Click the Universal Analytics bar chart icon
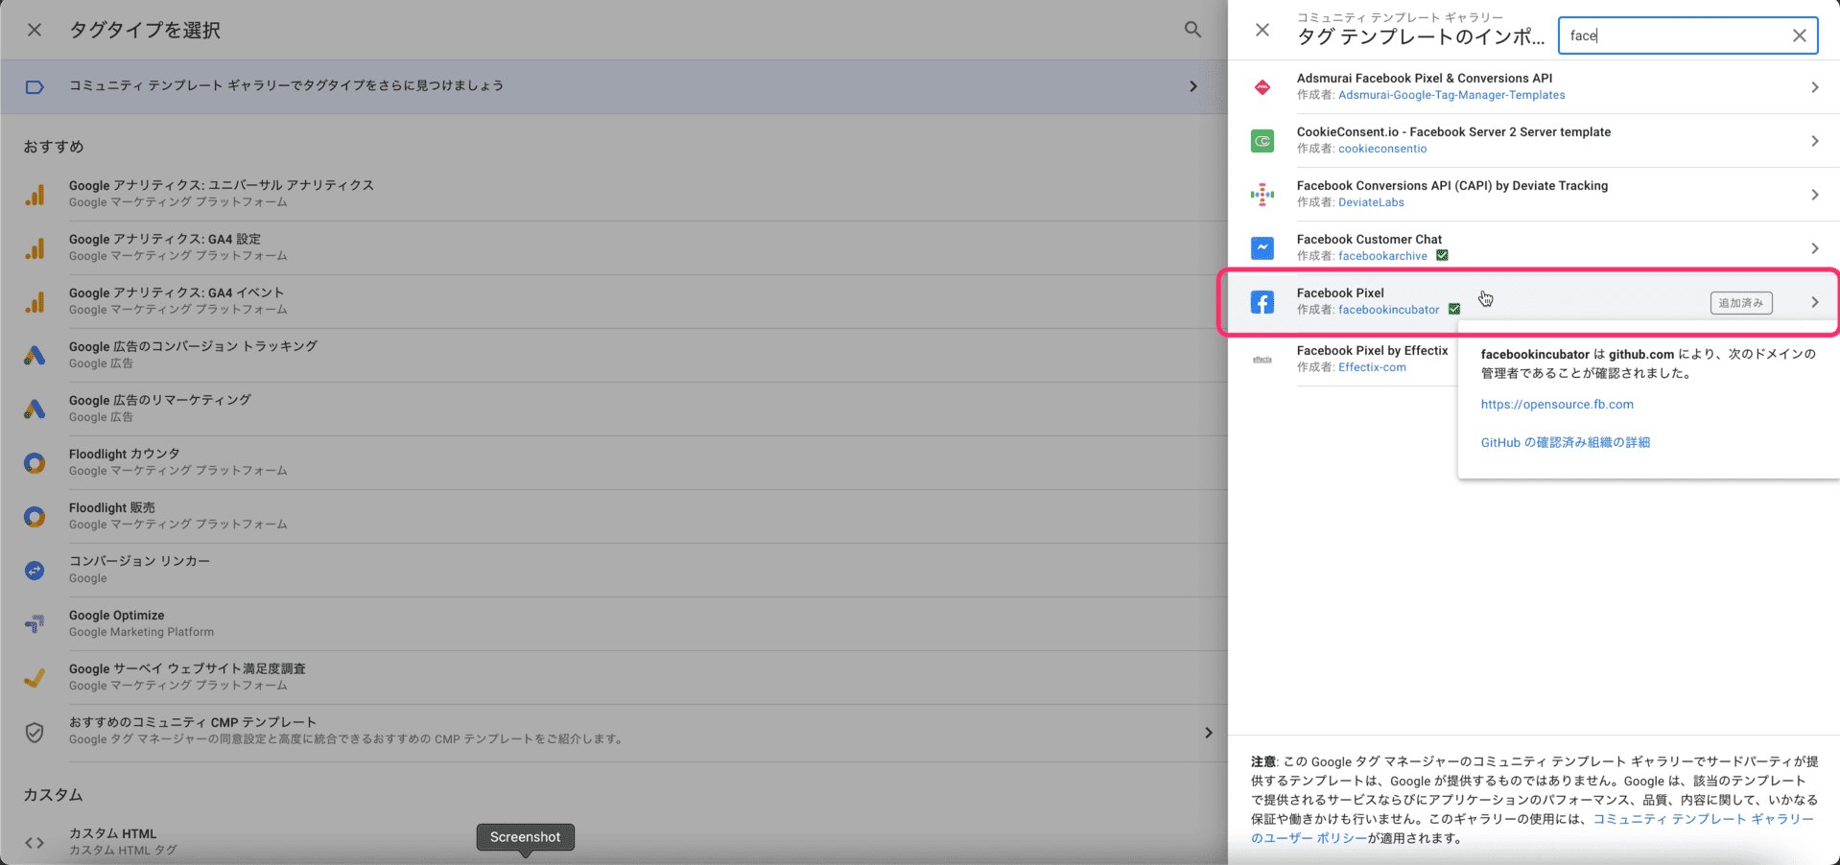This screenshot has width=1840, height=865. pyautogui.click(x=35, y=195)
